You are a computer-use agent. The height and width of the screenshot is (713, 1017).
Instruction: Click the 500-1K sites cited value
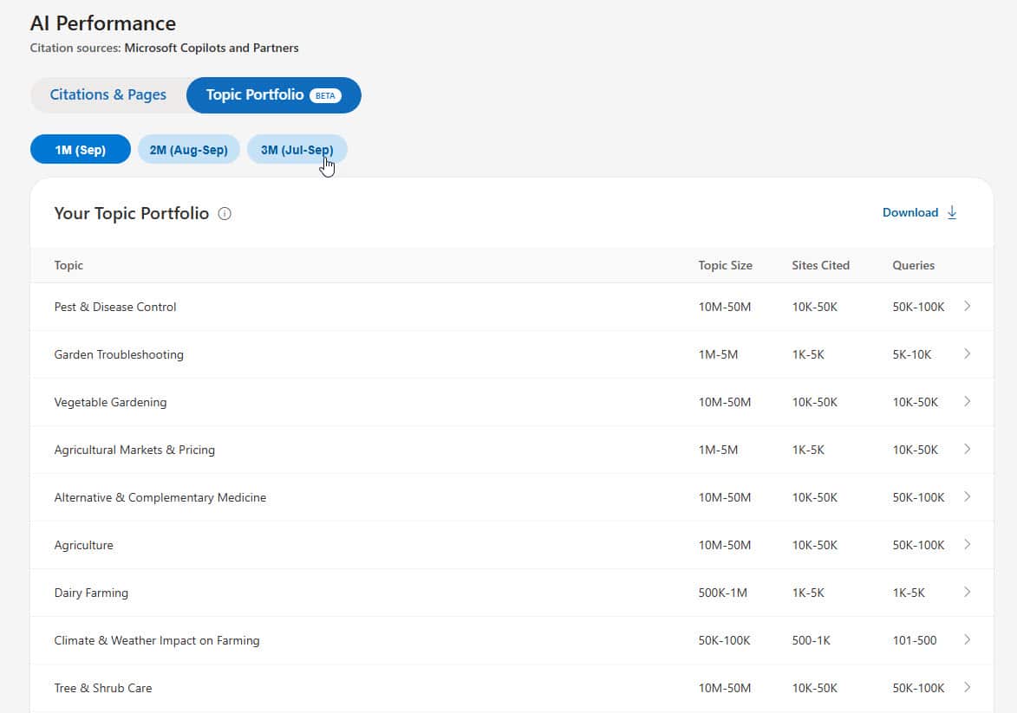(811, 640)
